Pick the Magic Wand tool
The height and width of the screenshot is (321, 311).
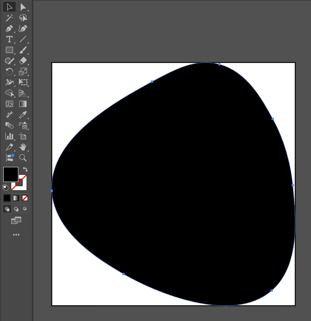(9, 18)
